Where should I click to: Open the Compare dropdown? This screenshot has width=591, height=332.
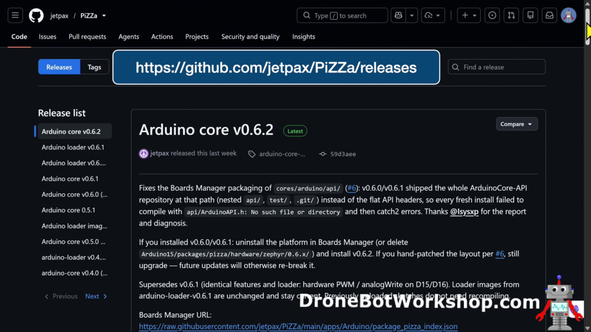(x=517, y=124)
